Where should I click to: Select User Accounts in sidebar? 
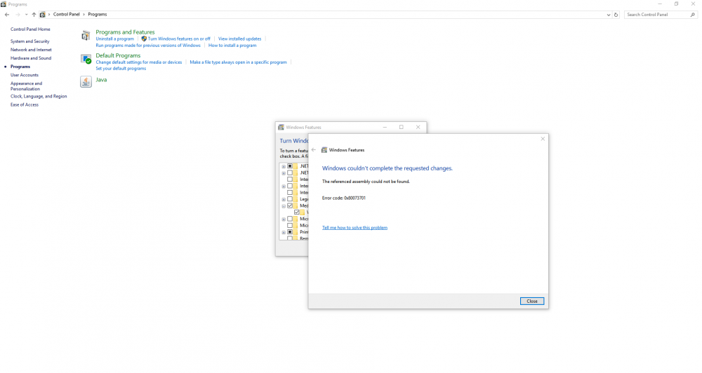click(25, 75)
